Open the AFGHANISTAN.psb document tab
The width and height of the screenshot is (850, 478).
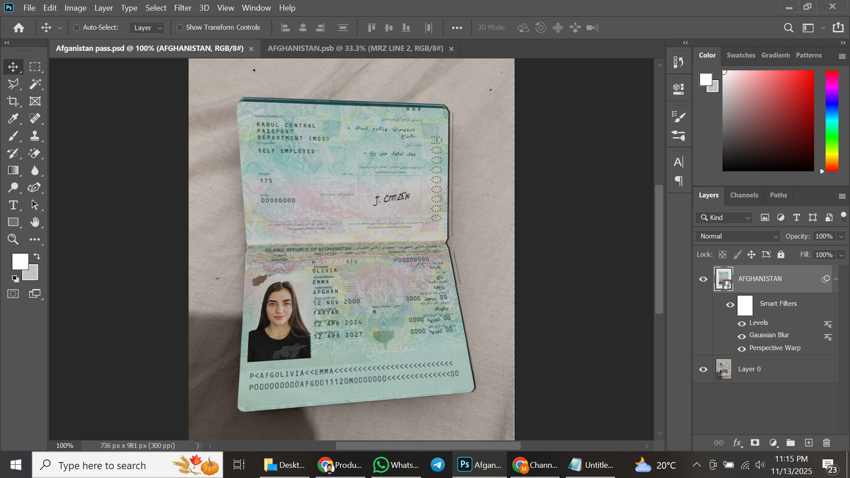click(x=356, y=48)
